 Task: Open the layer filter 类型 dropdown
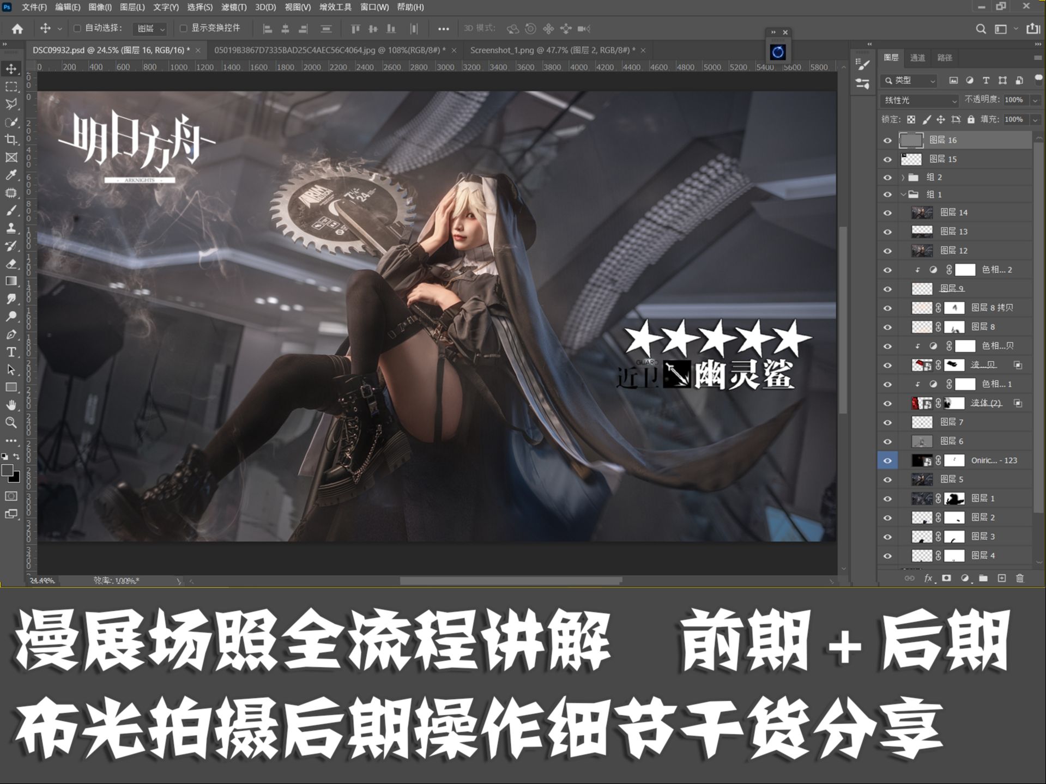coord(909,81)
